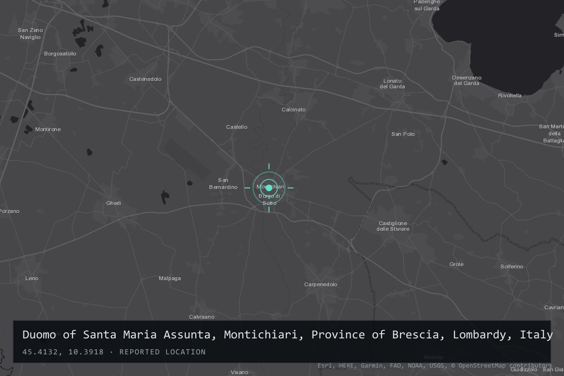Image resolution: width=564 pixels, height=376 pixels.
Task: Select the Montirone label on map
Action: [48, 129]
